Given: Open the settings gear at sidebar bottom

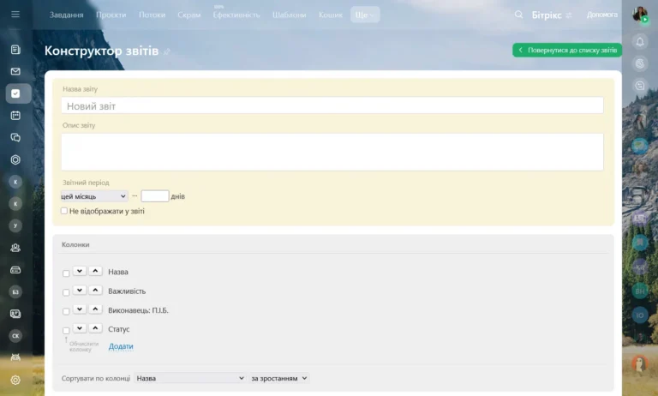Looking at the screenshot, I should point(15,380).
